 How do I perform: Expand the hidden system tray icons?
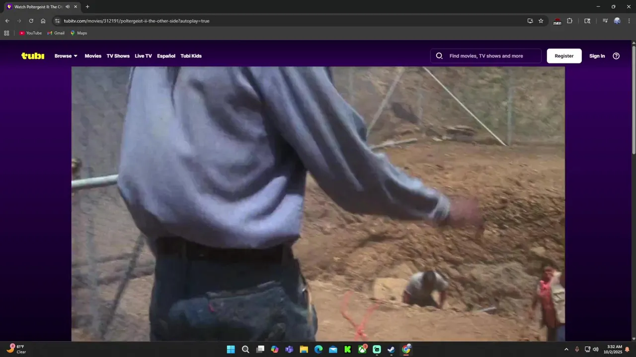pos(566,349)
